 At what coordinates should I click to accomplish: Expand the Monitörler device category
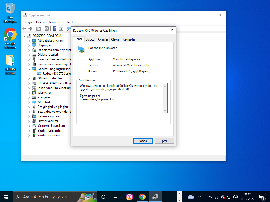click(29, 102)
